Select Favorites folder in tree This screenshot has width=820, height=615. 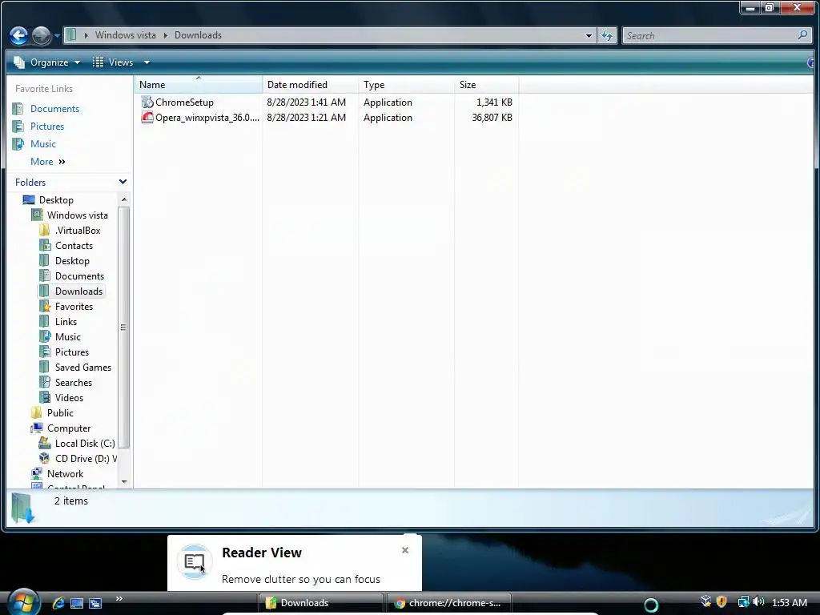pyautogui.click(x=74, y=307)
